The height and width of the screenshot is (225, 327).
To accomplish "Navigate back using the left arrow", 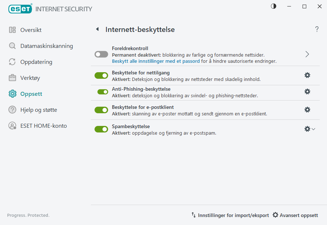I will 97,29.
